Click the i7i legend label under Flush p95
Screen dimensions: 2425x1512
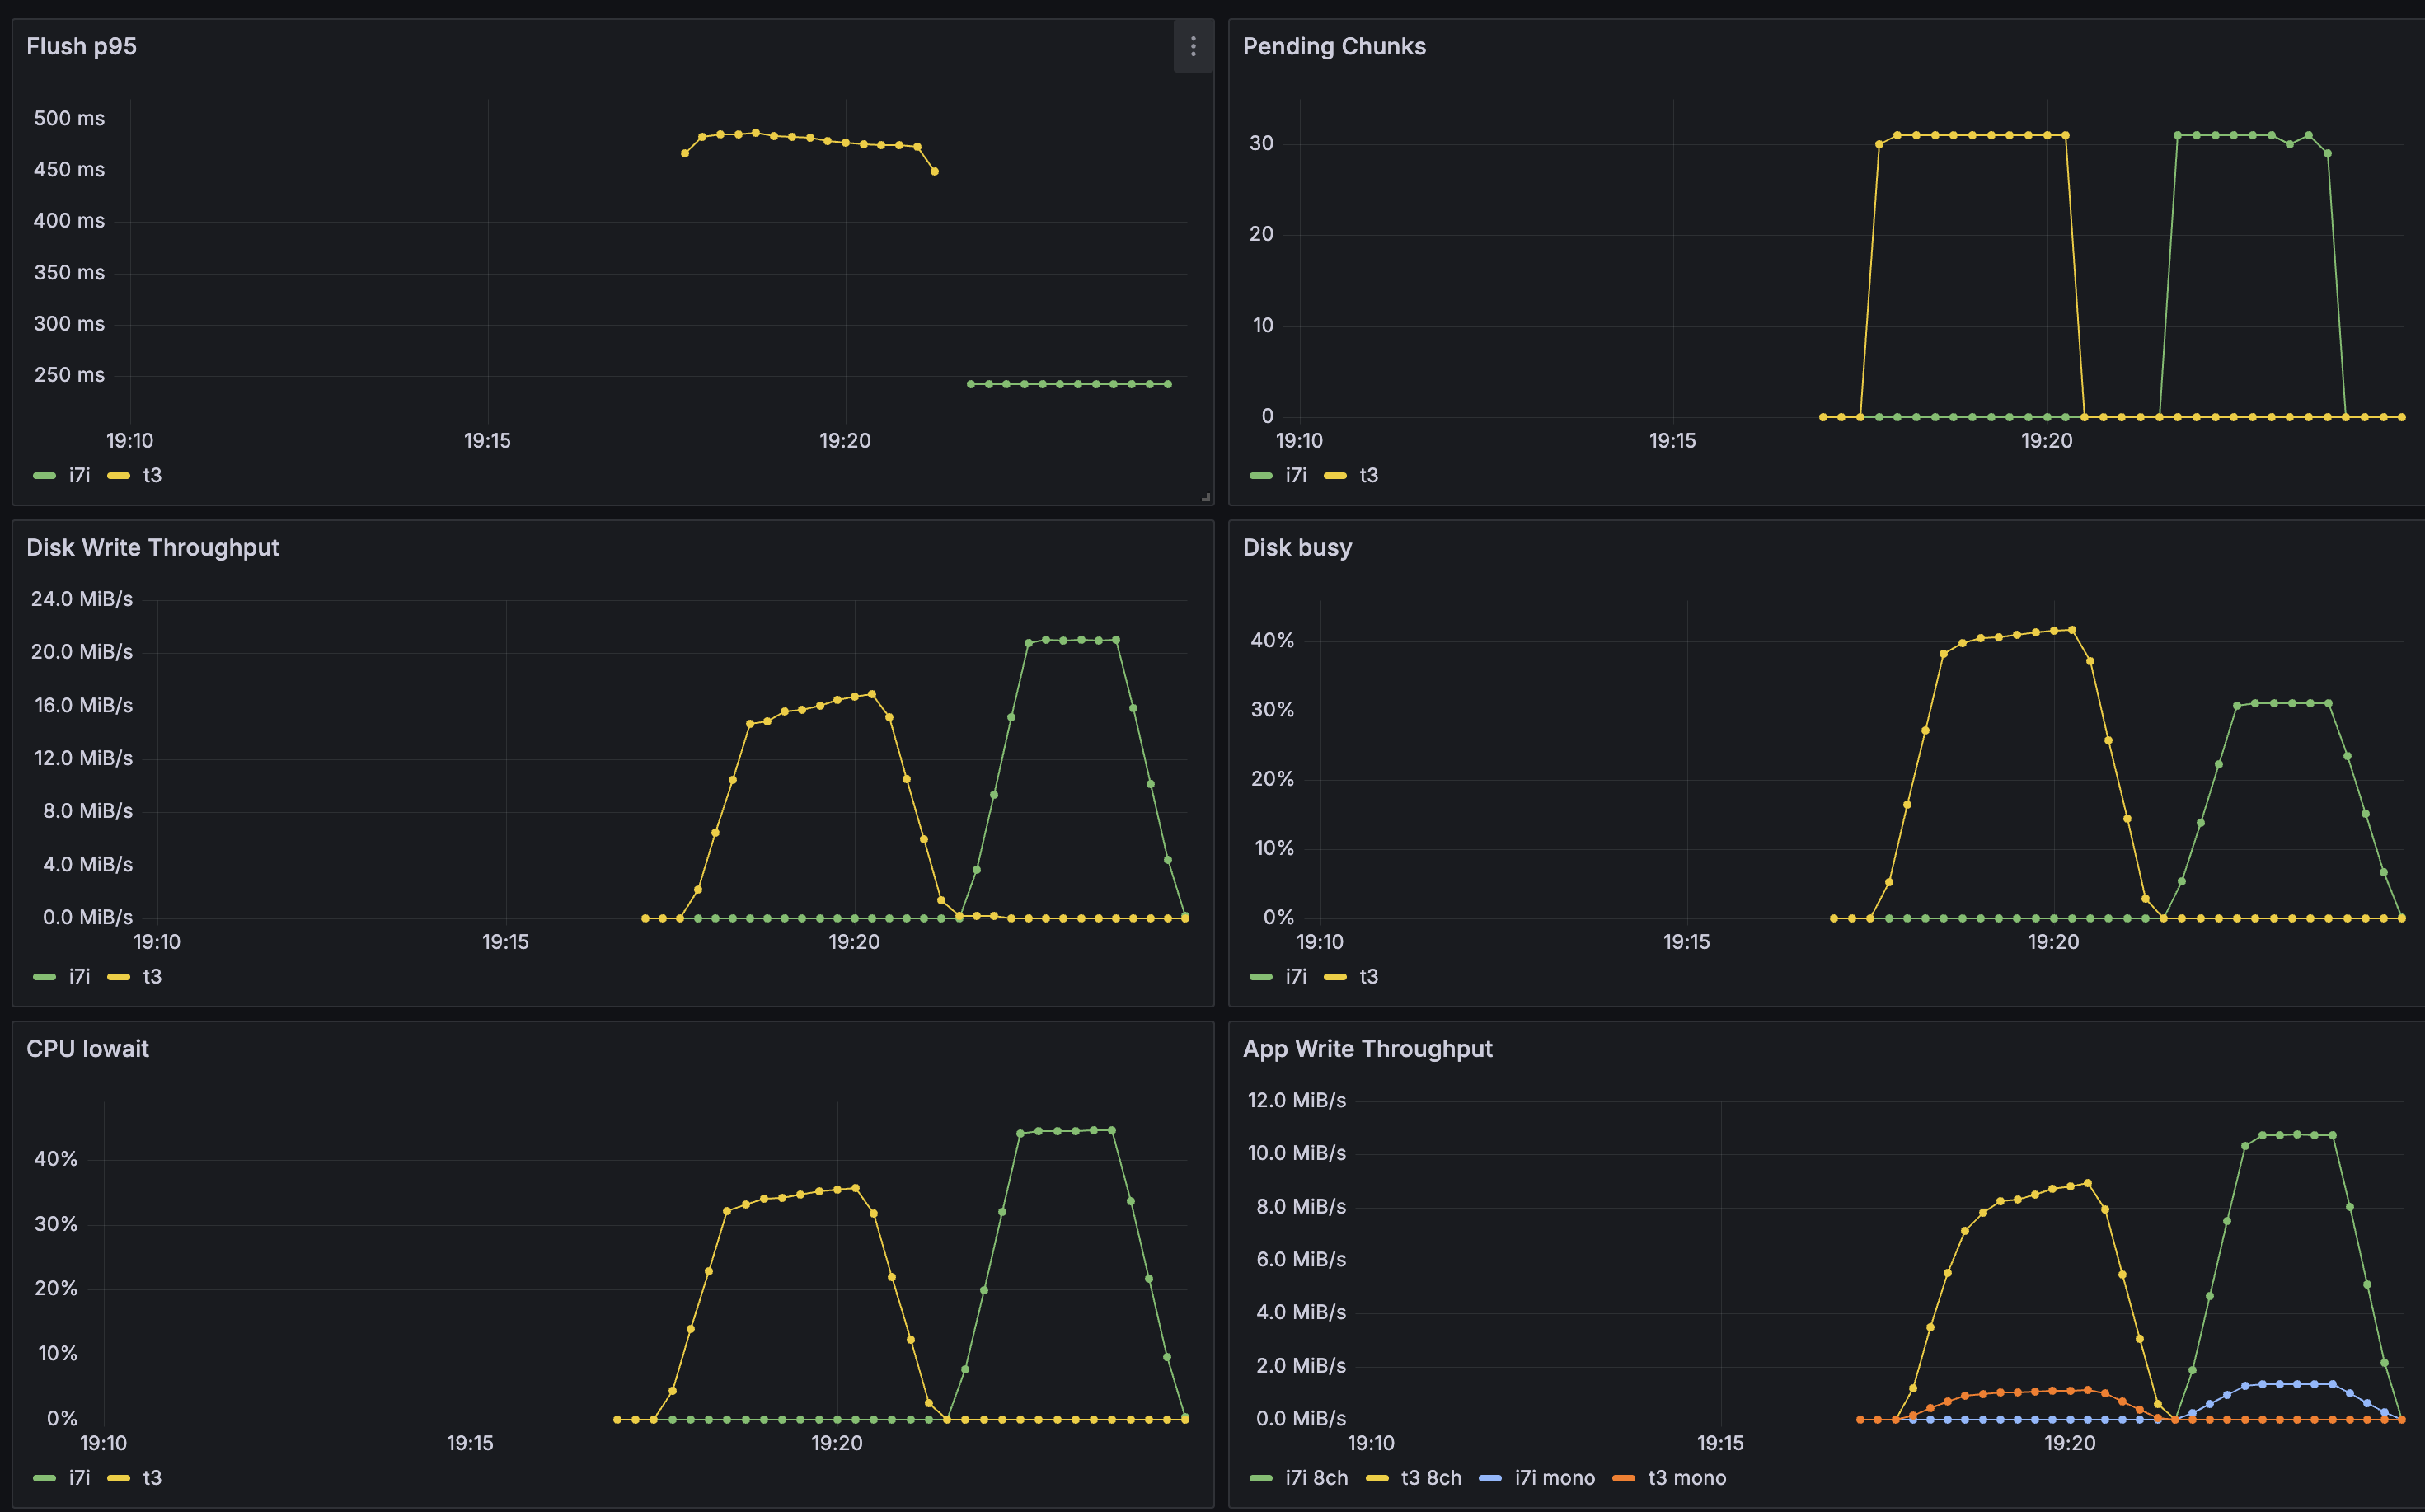pos(78,475)
